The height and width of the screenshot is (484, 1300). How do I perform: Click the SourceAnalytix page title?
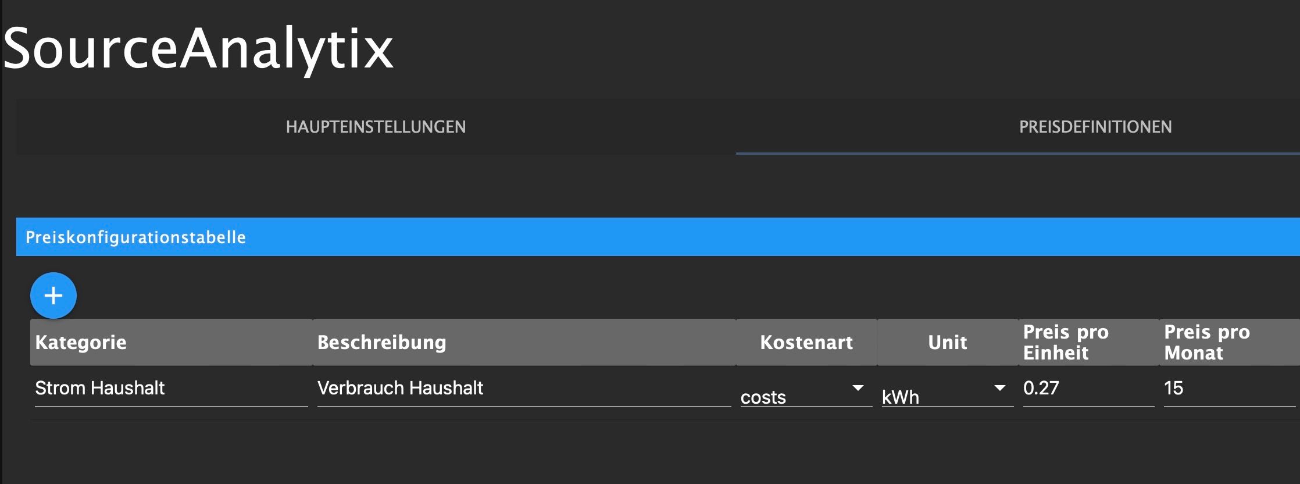[x=198, y=48]
